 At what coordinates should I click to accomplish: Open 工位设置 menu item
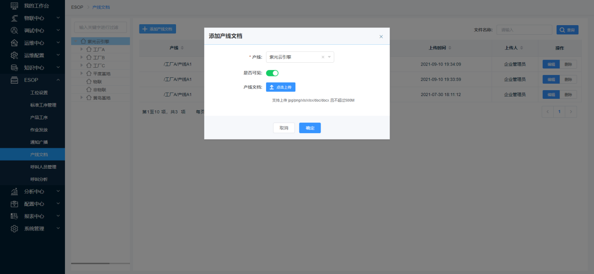pyautogui.click(x=39, y=93)
